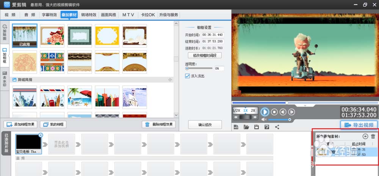The image size is (379, 176).
Task: Click 删除相框效果 button
Action: pos(158,125)
